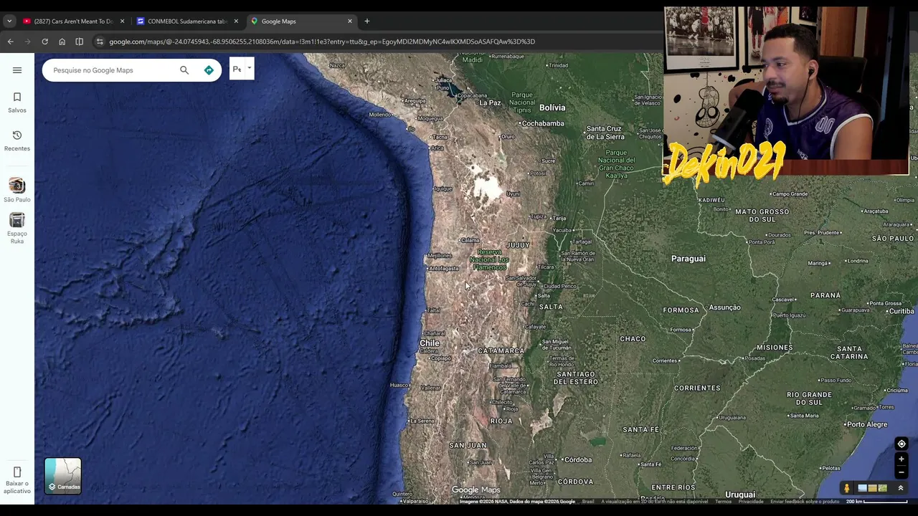
Task: Focus the Pesquise no Google Maps field
Action: click(x=111, y=70)
